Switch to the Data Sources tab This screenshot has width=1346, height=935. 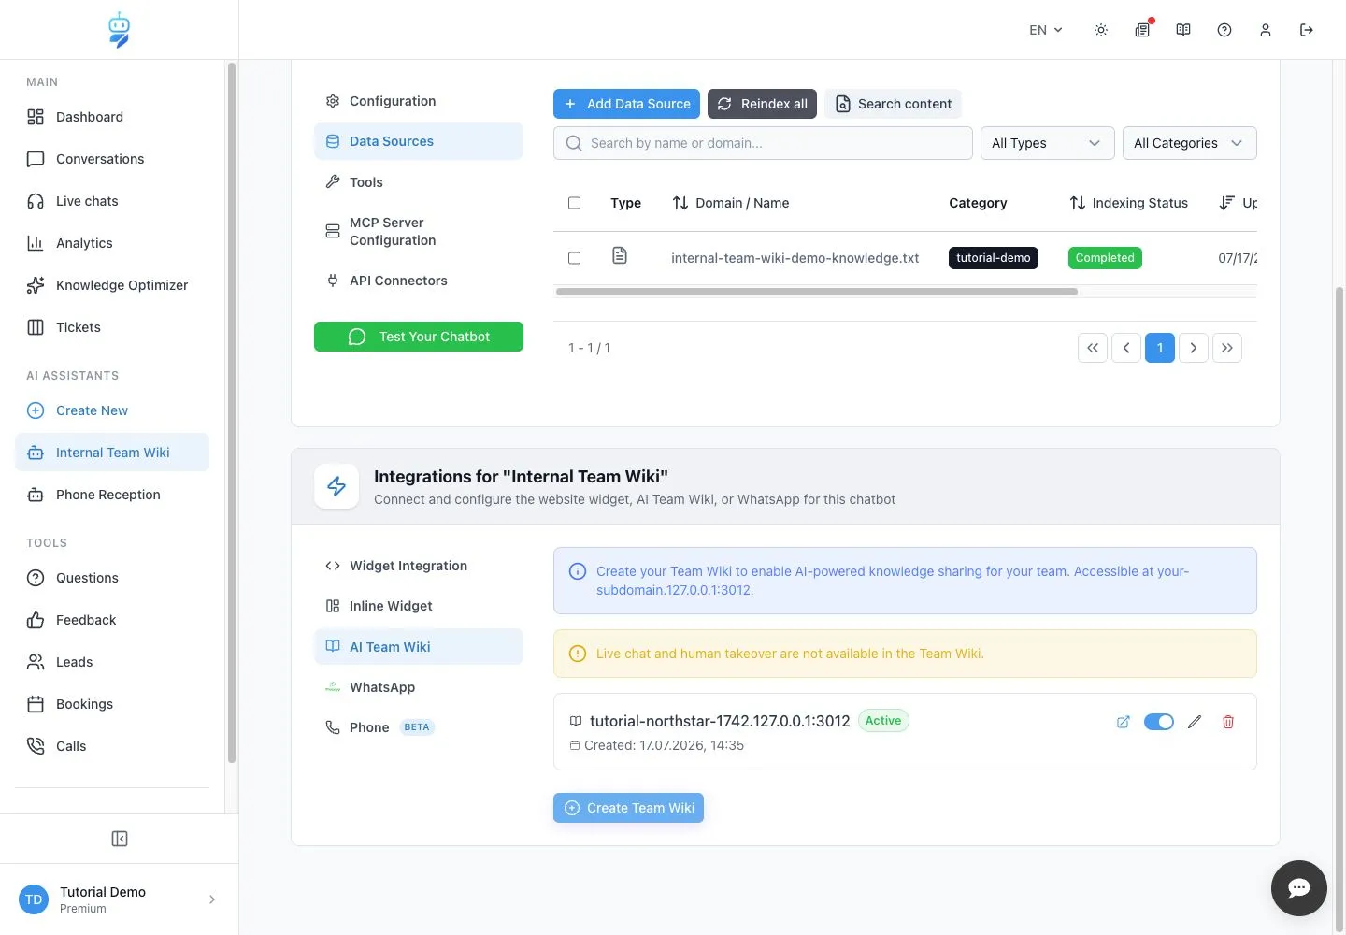coord(419,141)
